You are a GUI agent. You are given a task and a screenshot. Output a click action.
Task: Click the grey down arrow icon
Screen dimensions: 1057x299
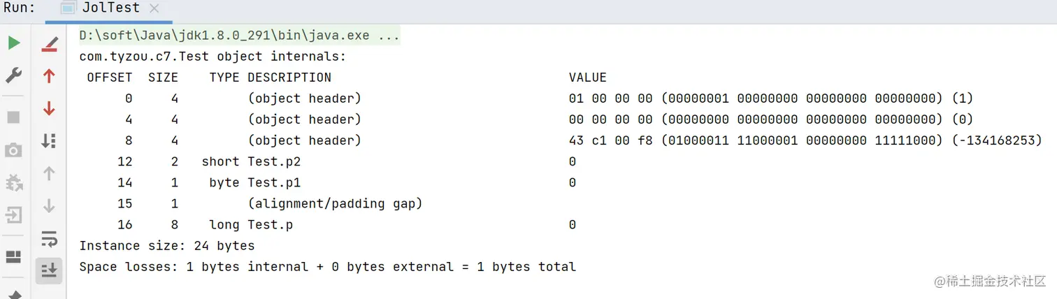pos(49,205)
